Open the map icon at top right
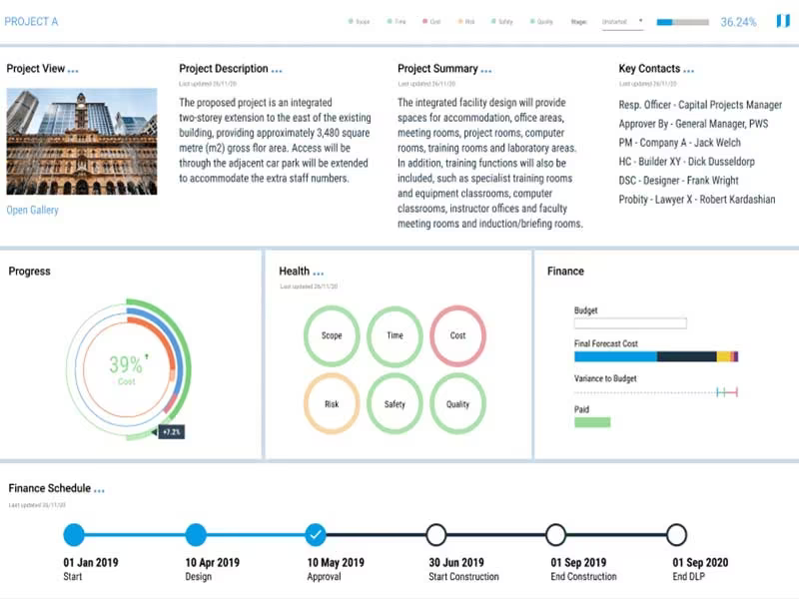This screenshot has height=599, width=799. tap(783, 21)
